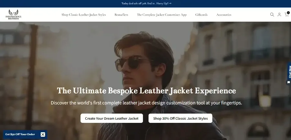Close the Get $50 Off popup
The width and height of the screenshot is (291, 140).
point(43,135)
